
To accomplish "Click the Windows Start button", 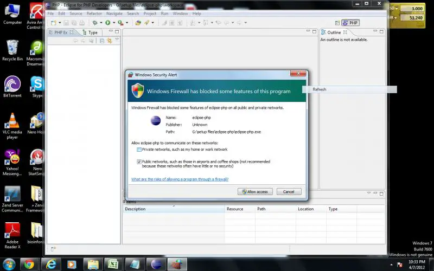I will tap(9, 264).
